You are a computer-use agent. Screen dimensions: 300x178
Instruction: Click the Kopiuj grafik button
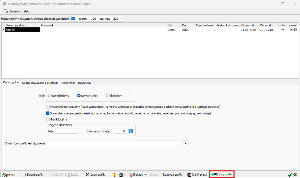click(x=222, y=174)
